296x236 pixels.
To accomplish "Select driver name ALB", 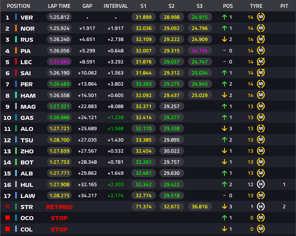I will pyautogui.click(x=27, y=174).
